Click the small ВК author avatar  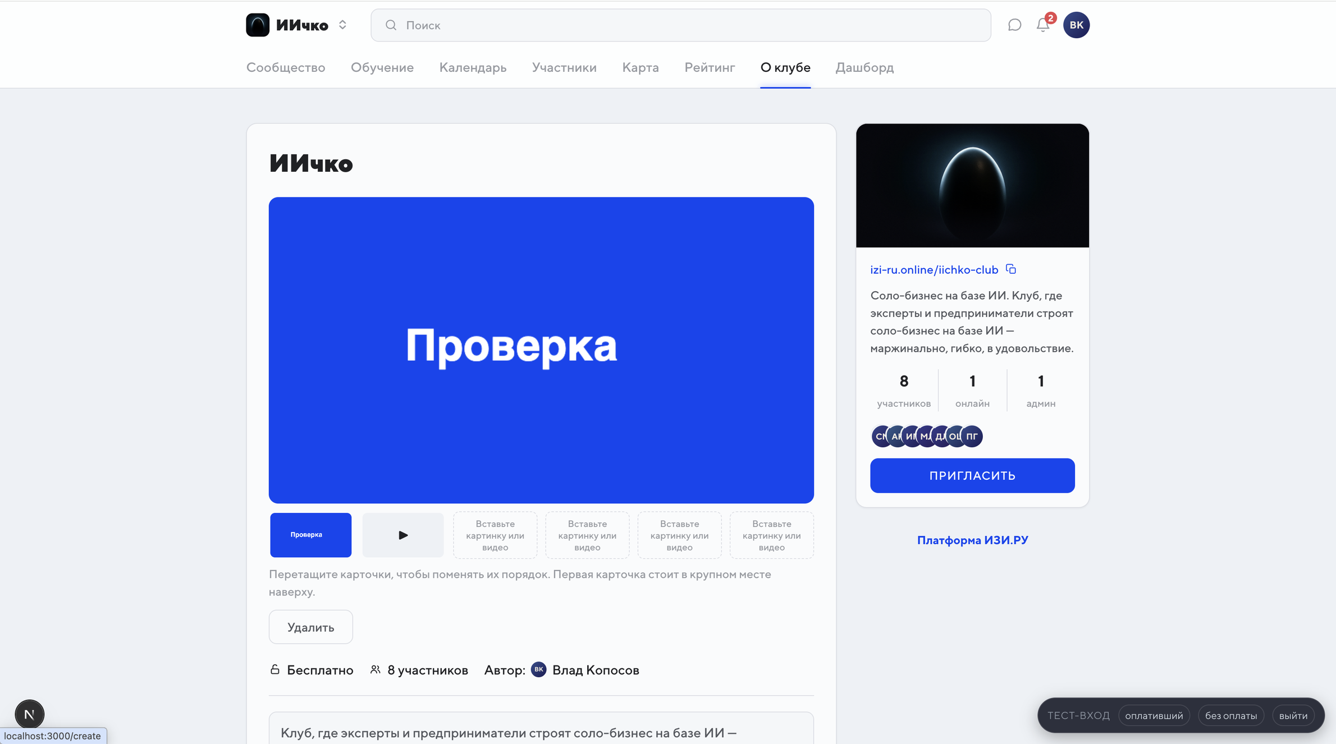(539, 669)
